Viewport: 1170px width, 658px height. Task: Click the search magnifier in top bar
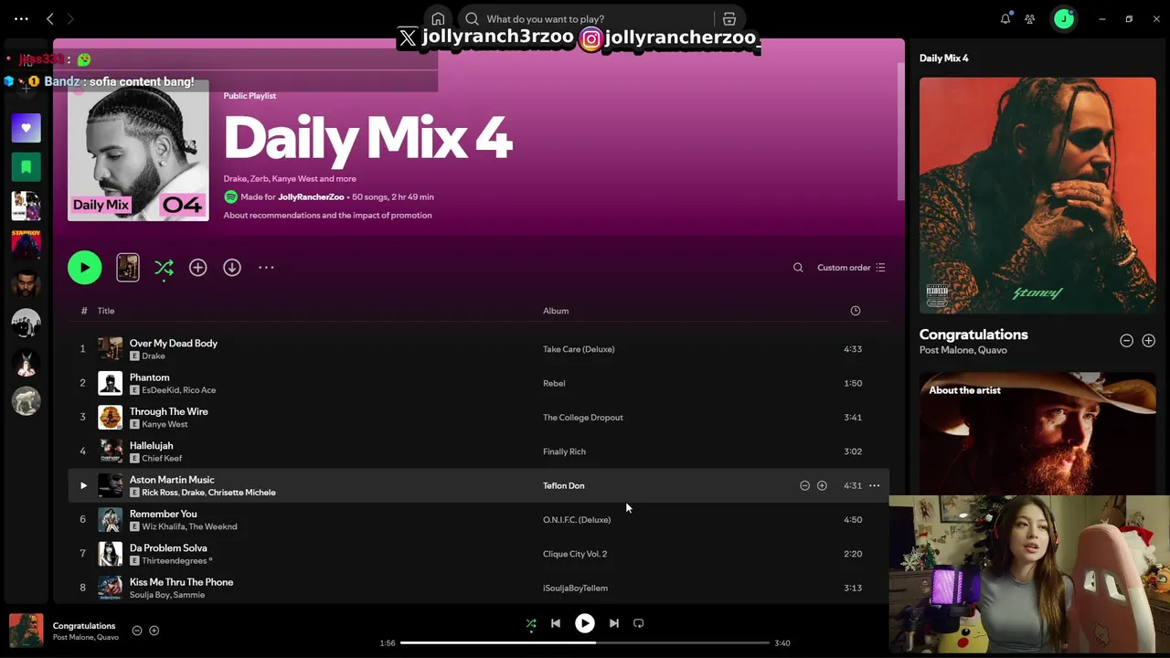pyautogui.click(x=472, y=18)
